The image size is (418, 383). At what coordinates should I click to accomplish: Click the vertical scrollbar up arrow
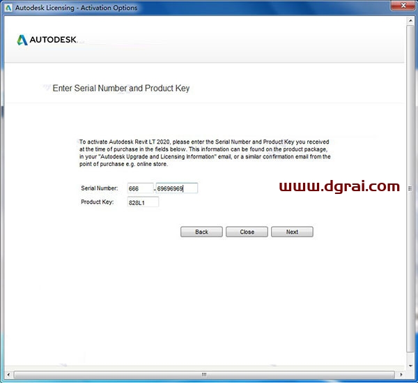pyautogui.click(x=410, y=21)
